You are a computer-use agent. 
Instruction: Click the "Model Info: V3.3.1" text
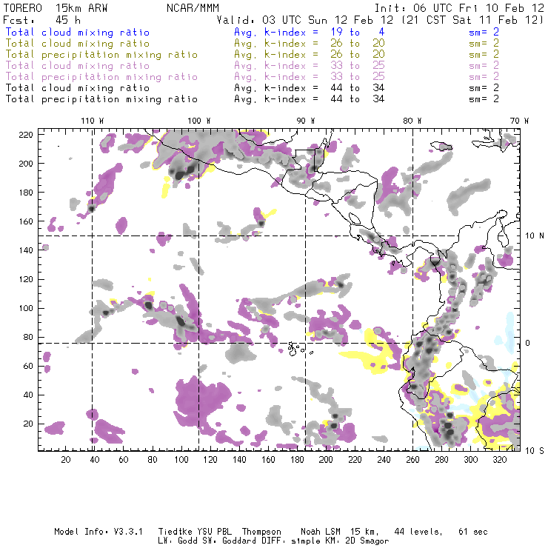98,532
